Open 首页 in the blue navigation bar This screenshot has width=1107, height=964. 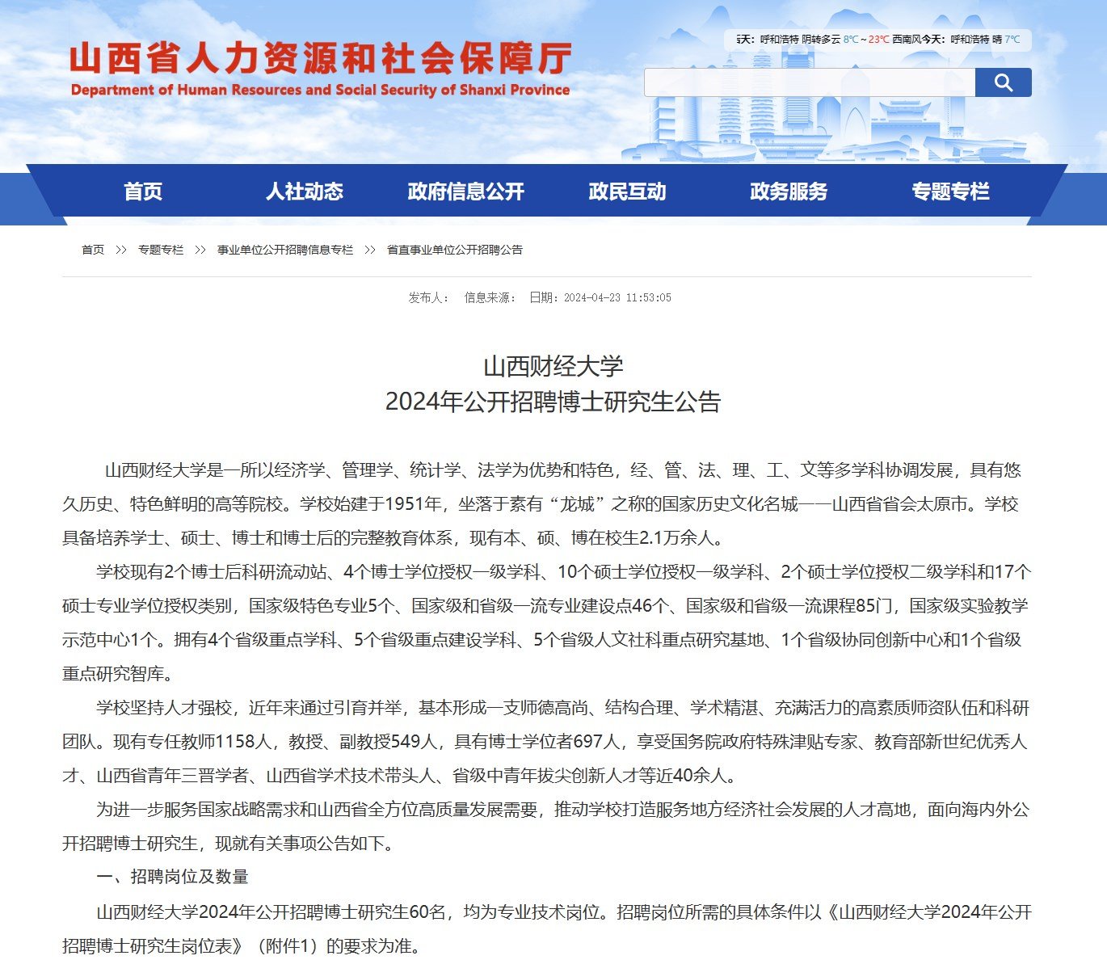tap(143, 192)
